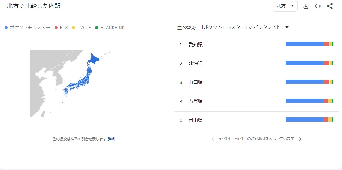Screen dimensions: 342x170
Task: Download the regional breakdown data as CSV
Action: click(x=306, y=6)
